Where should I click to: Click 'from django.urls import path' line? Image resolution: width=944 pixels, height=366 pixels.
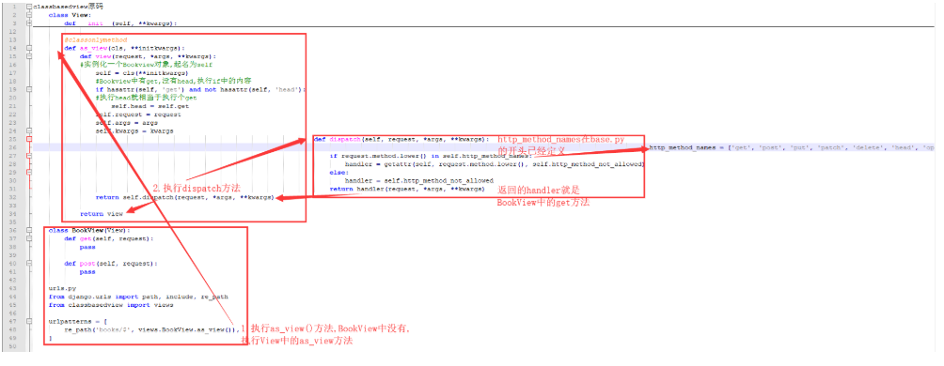click(138, 297)
